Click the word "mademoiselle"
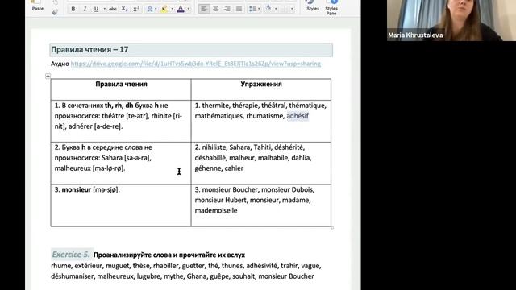 216,211
